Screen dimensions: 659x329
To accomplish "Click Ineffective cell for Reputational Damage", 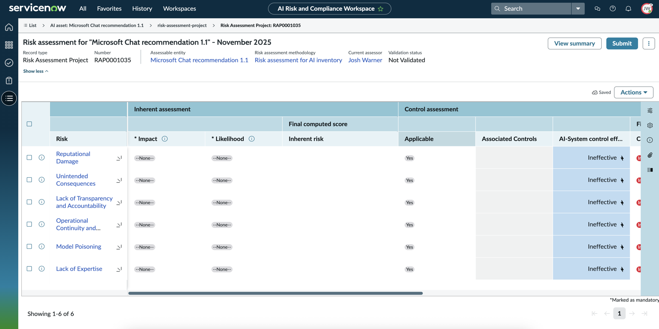I will click(x=591, y=158).
